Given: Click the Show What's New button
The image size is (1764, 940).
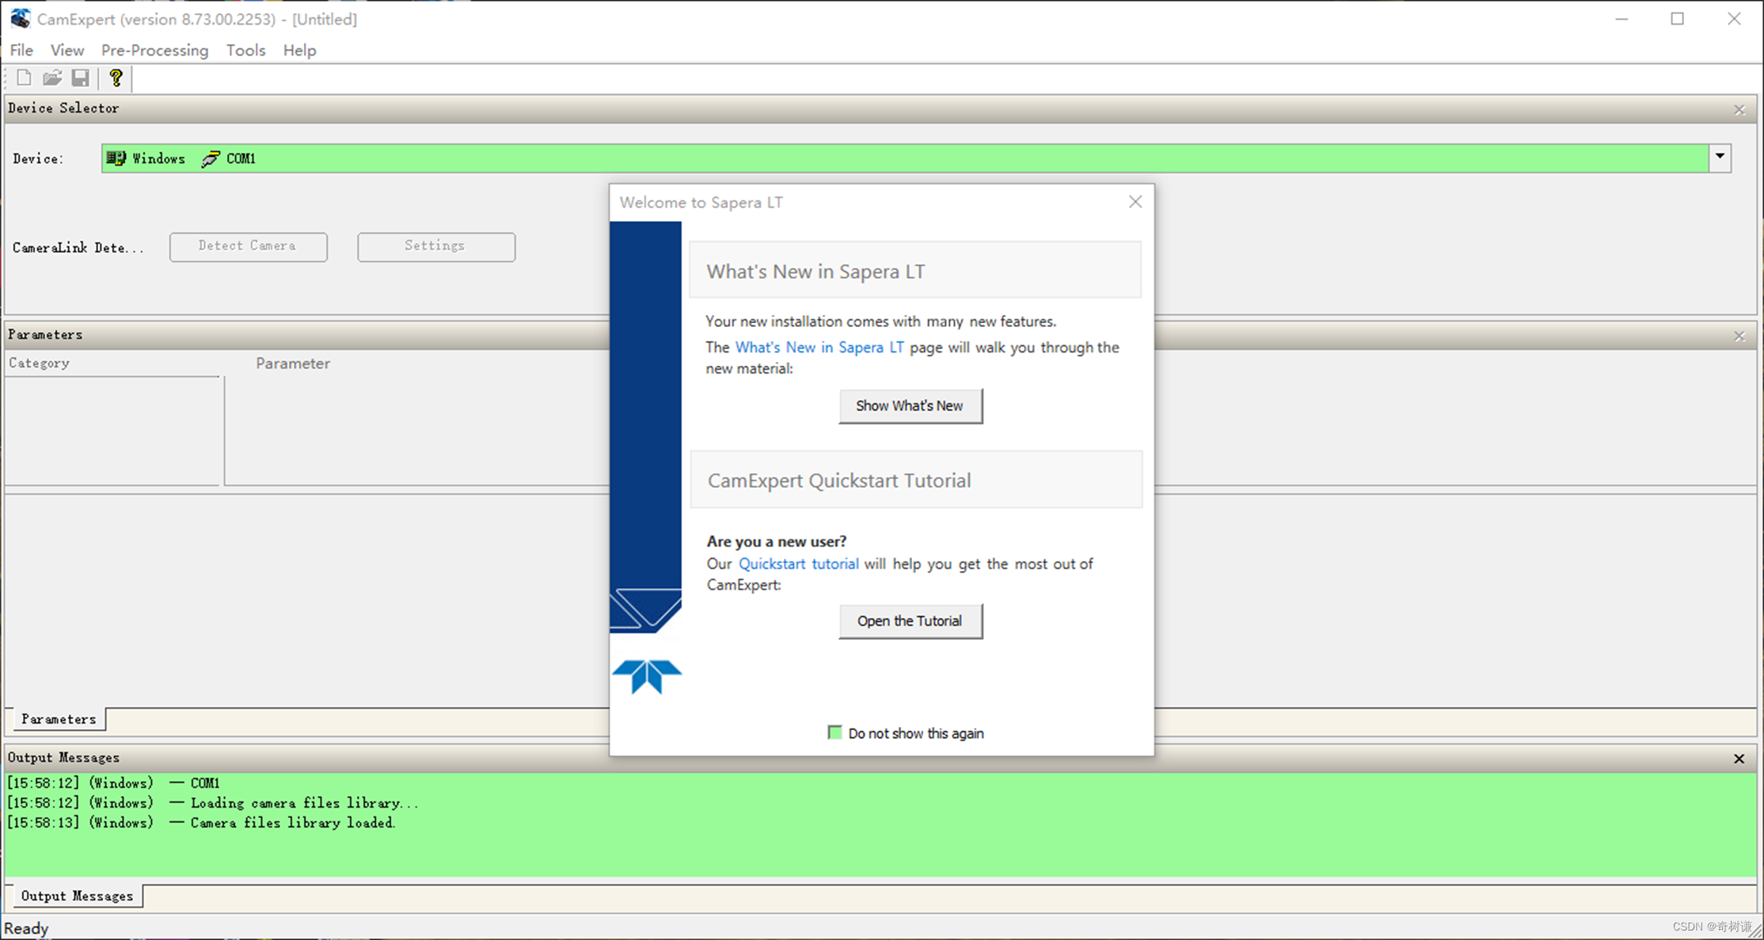Looking at the screenshot, I should pyautogui.click(x=910, y=405).
